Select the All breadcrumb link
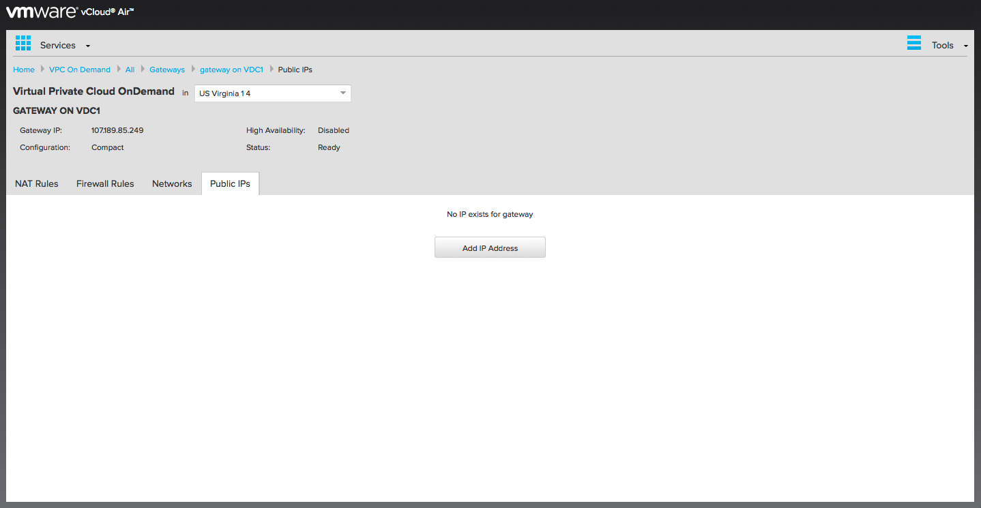This screenshot has width=981, height=508. 130,70
